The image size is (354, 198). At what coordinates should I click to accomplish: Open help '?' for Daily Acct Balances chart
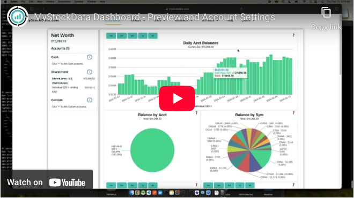293,35
